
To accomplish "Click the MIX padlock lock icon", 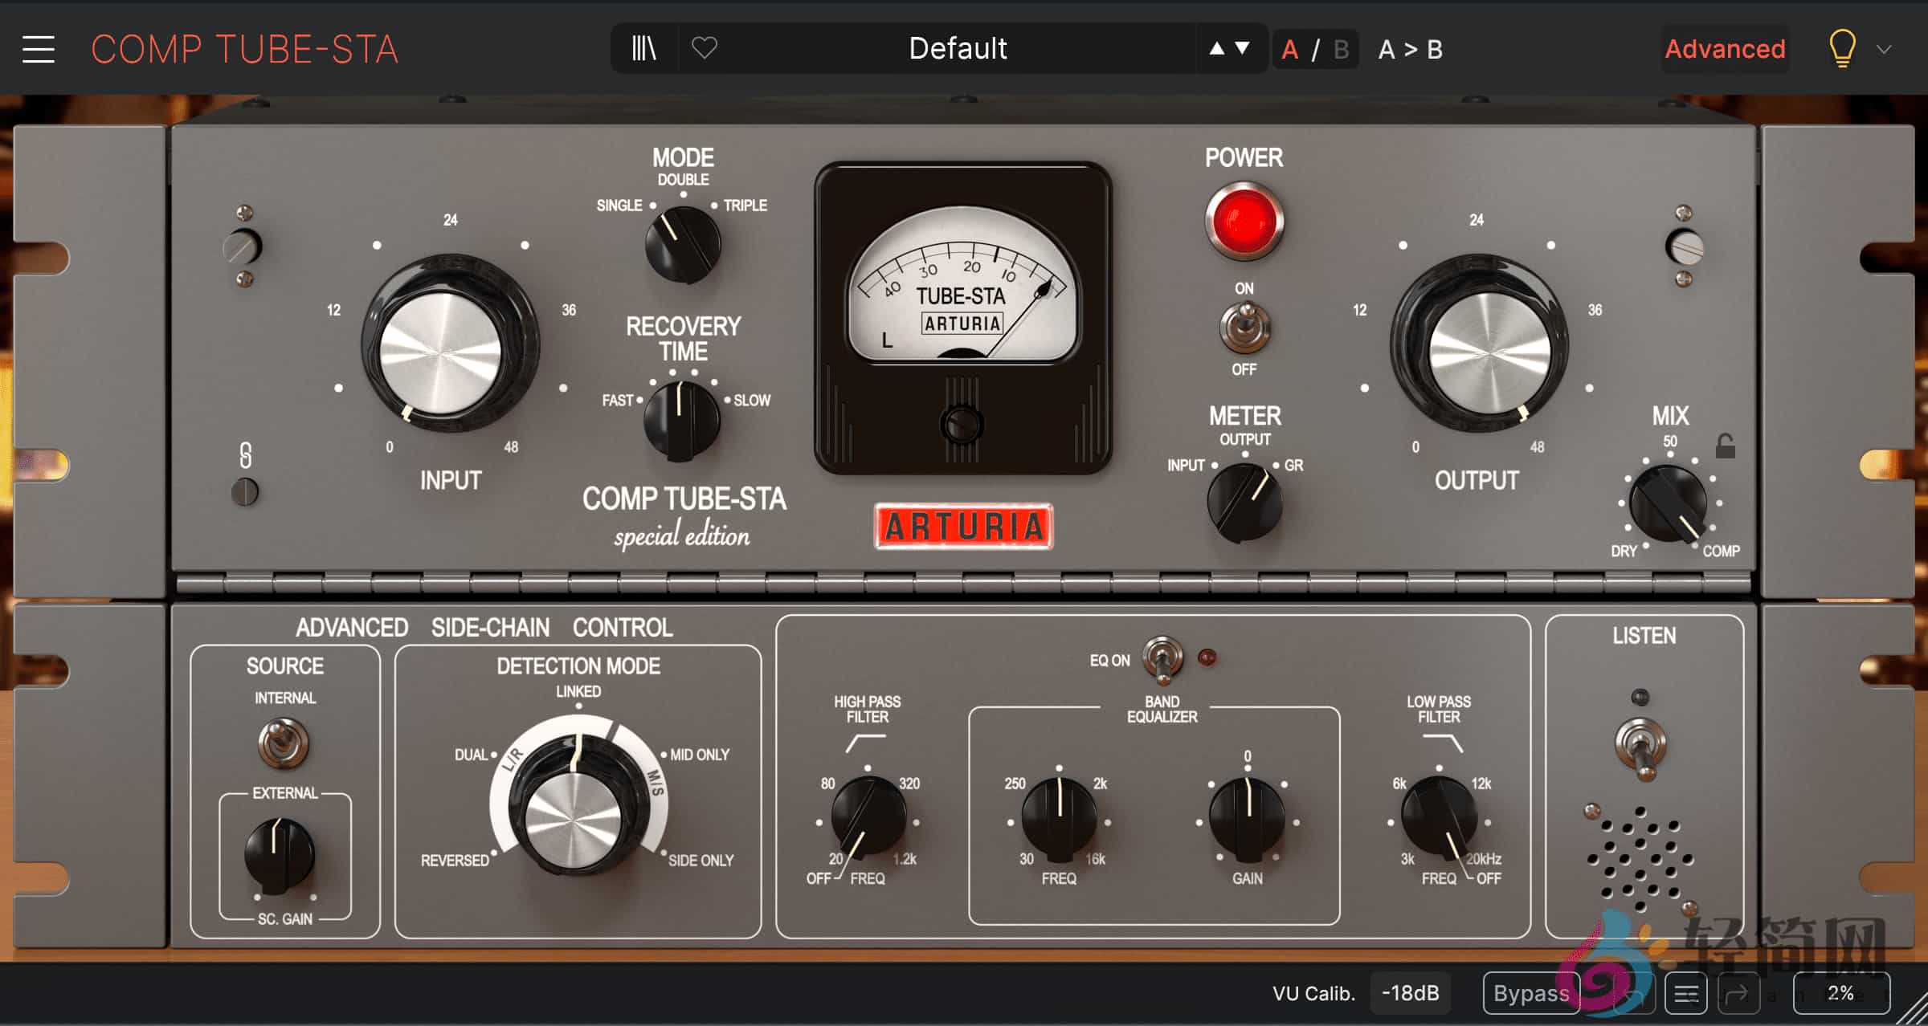I will pos(1725,446).
